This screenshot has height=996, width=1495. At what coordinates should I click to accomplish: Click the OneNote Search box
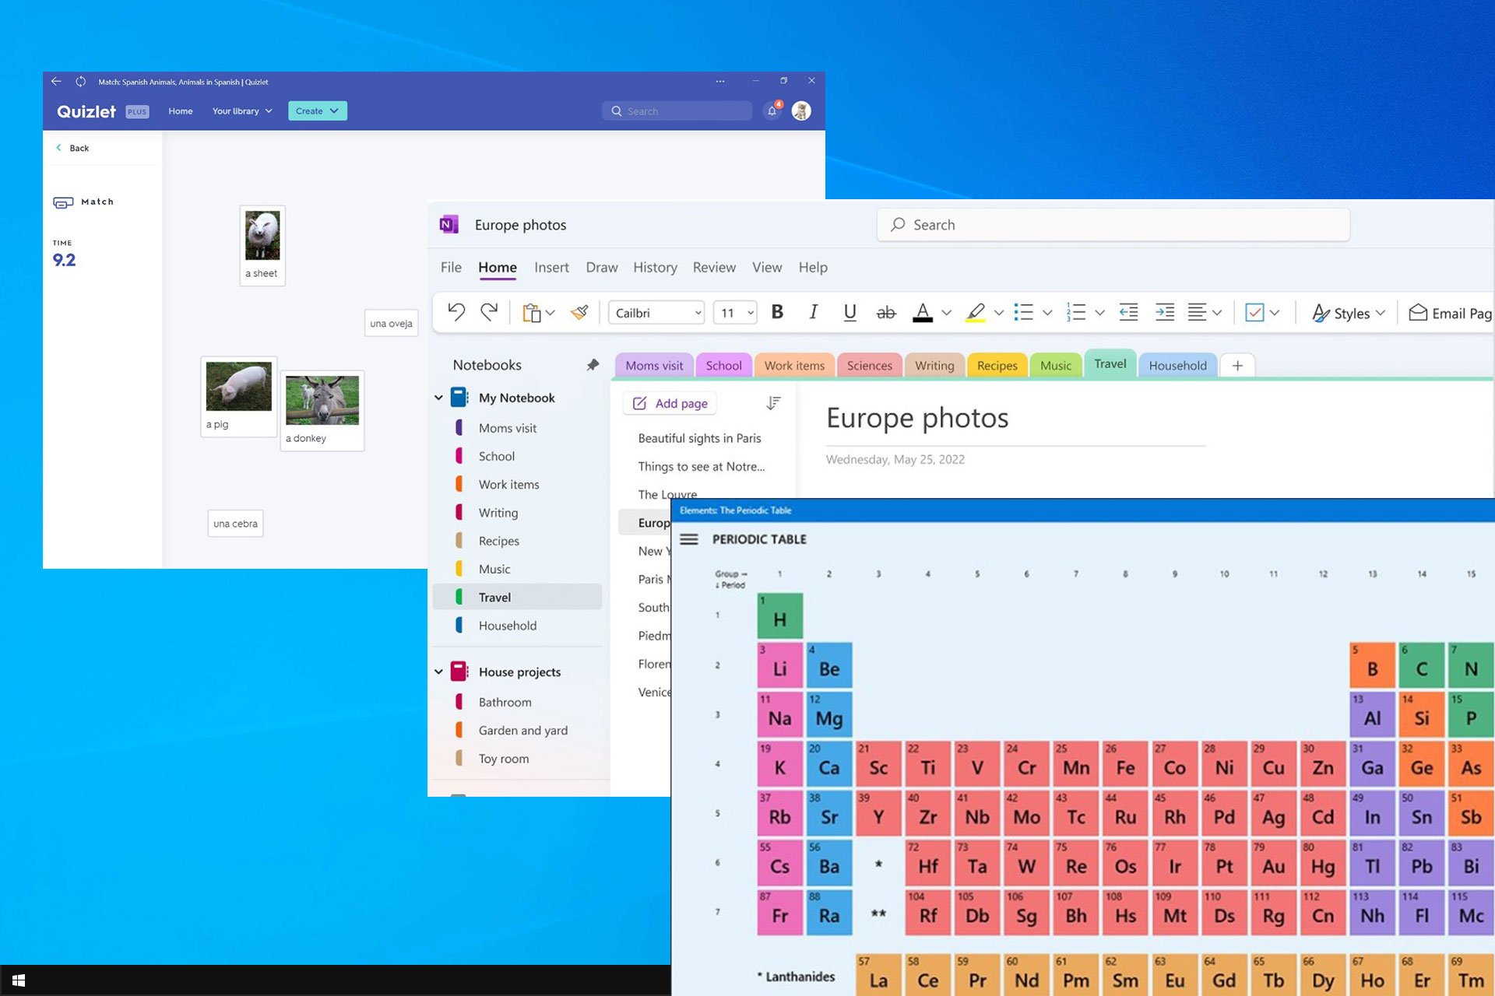[x=1113, y=225]
